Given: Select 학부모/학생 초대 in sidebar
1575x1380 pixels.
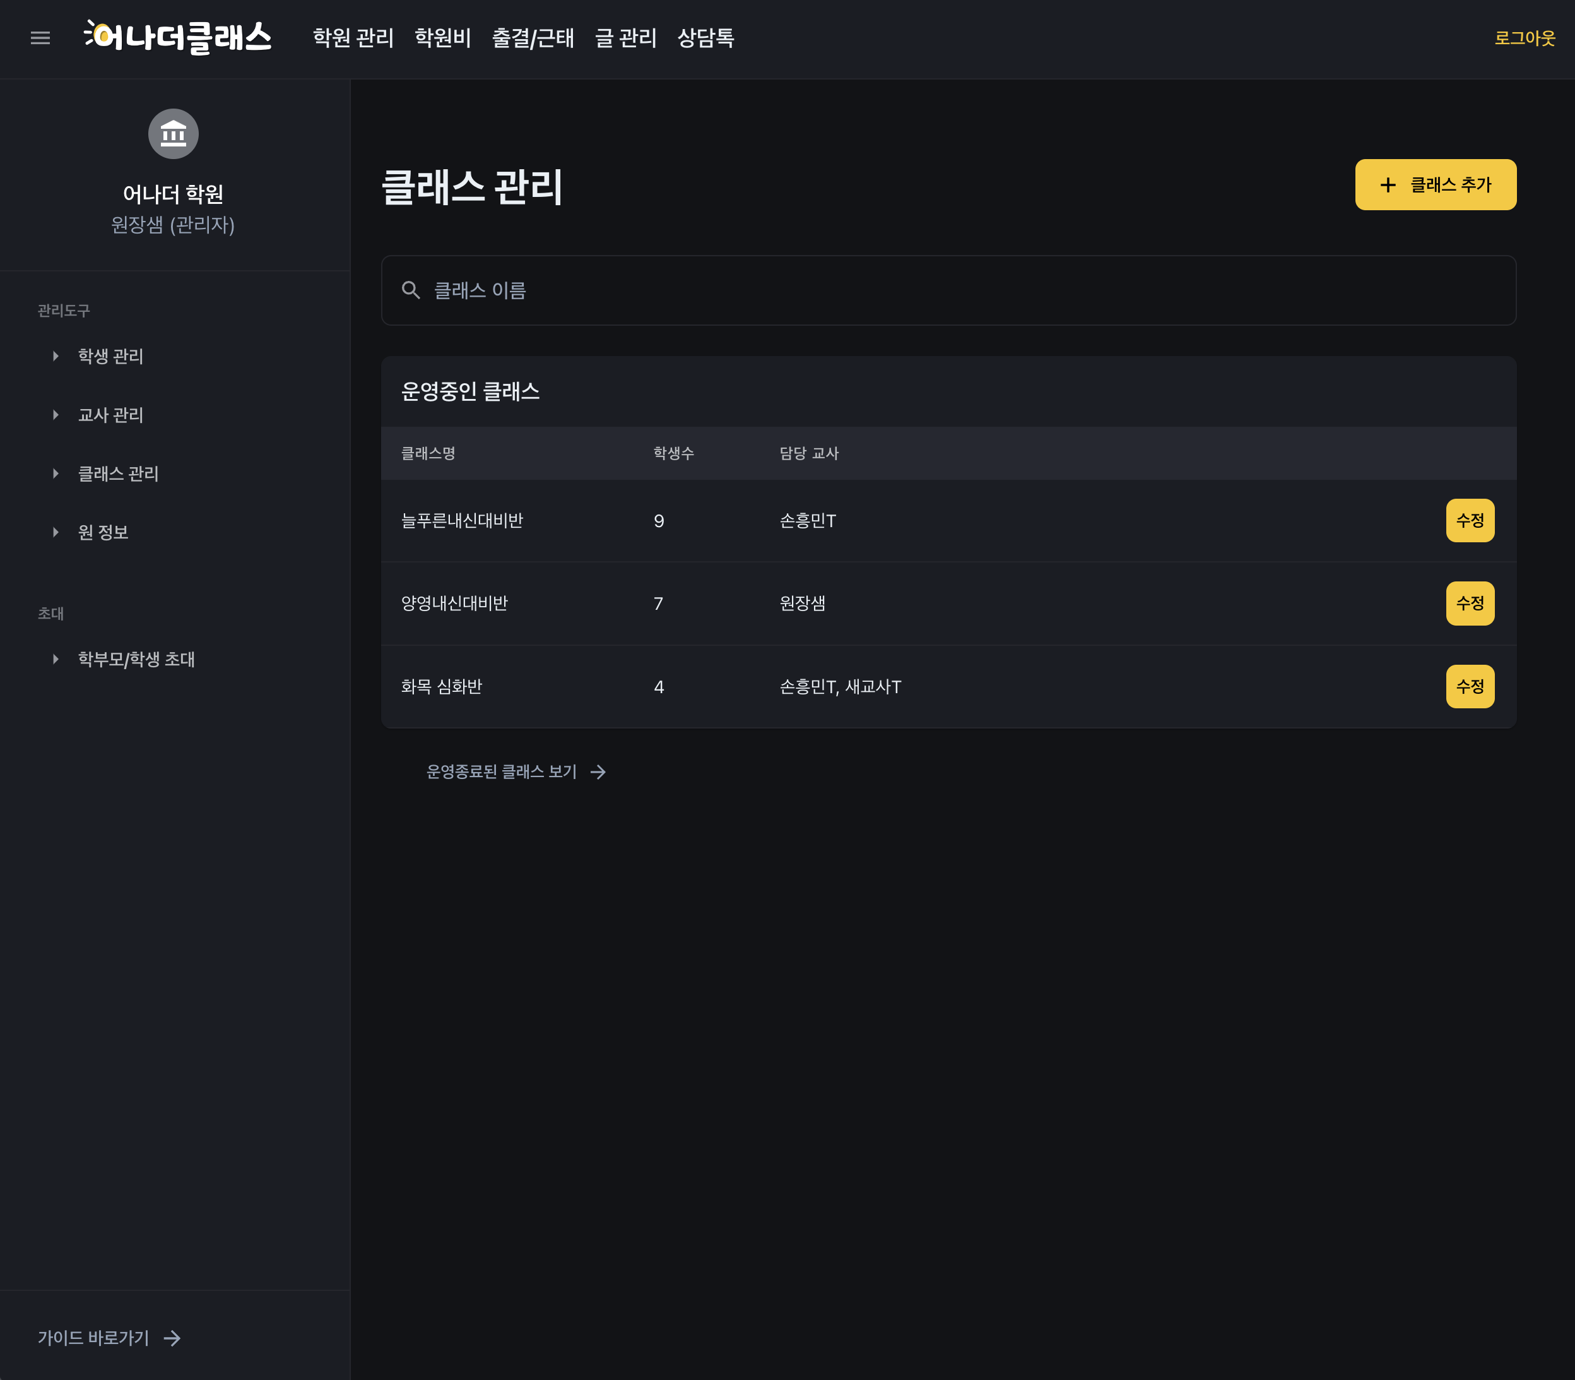Looking at the screenshot, I should click(136, 659).
